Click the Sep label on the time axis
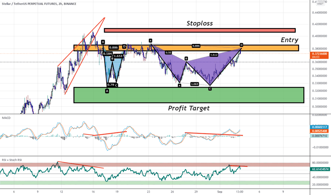331x195 pixels. point(220,191)
